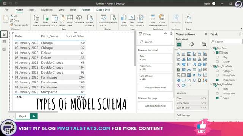Image resolution: width=243 pixels, height=136 pixels.
Task: Choose the KPI visual
Action: 205,70
